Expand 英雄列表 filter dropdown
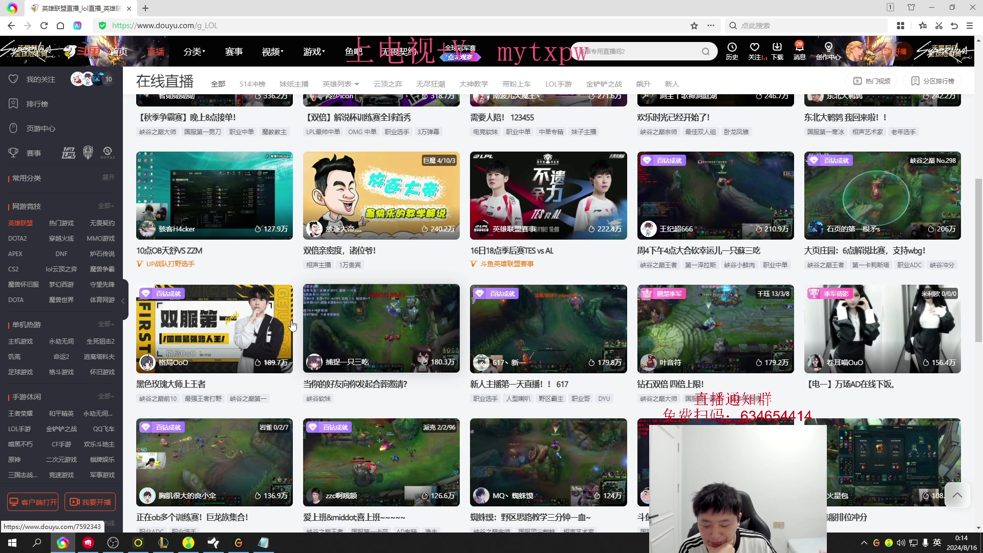This screenshot has width=983, height=553. click(340, 84)
